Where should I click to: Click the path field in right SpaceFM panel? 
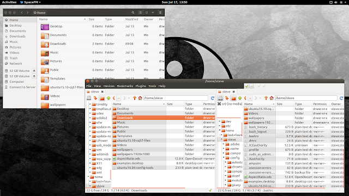coord(306,98)
